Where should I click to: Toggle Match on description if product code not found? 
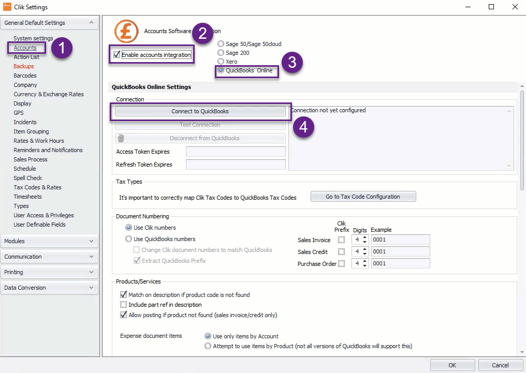point(123,295)
